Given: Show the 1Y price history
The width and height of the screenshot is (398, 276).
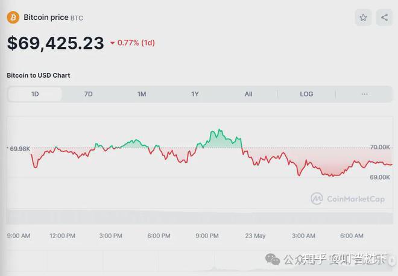Looking at the screenshot, I should (x=195, y=94).
